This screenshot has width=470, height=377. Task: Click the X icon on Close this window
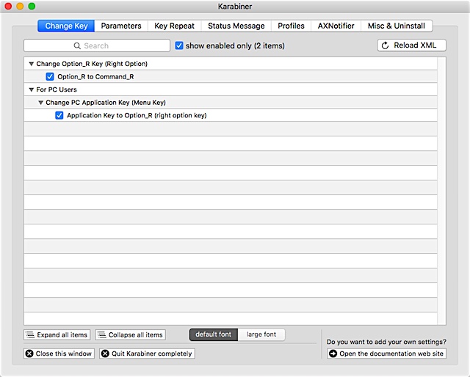29,354
